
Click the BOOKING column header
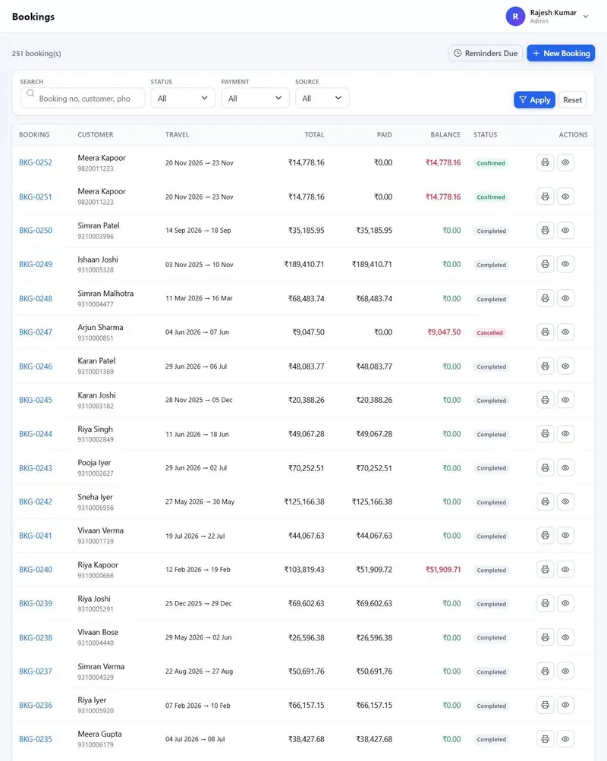pyautogui.click(x=34, y=134)
